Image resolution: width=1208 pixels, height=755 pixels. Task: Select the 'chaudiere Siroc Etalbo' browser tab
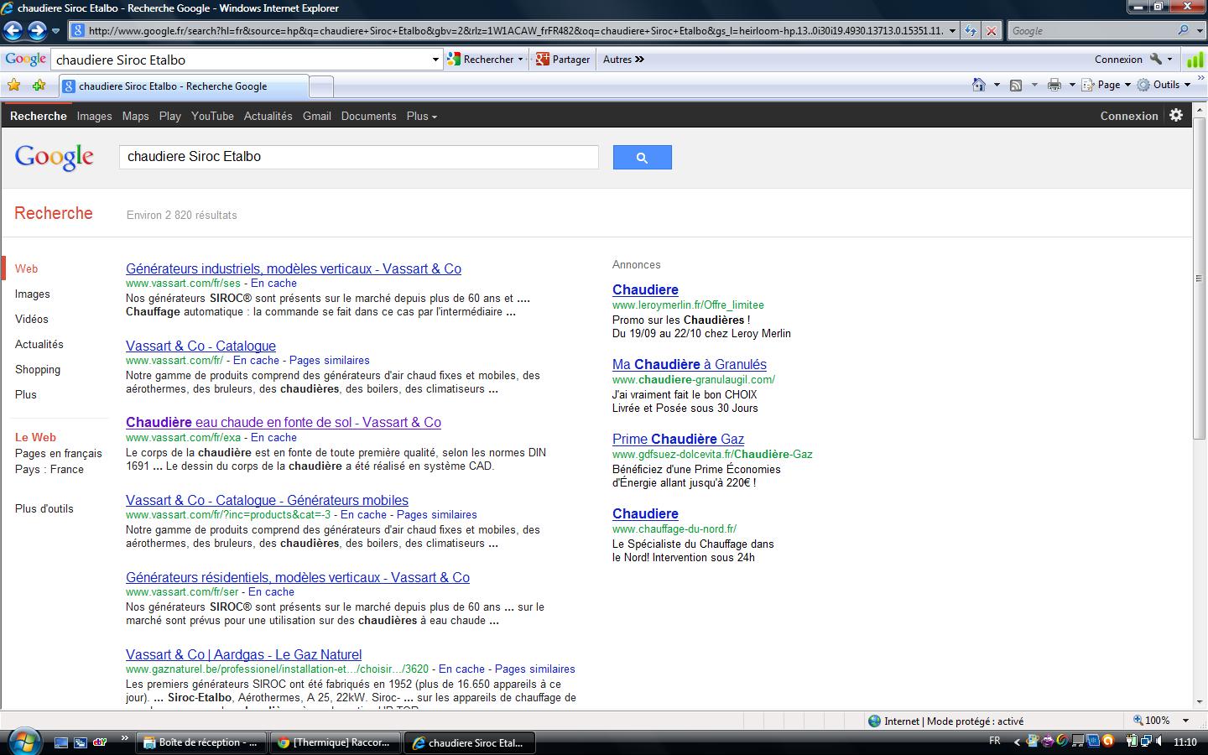coord(183,86)
